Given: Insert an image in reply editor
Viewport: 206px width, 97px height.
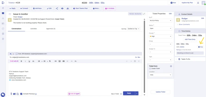Looking at the screenshot, I should [x=60, y=61].
